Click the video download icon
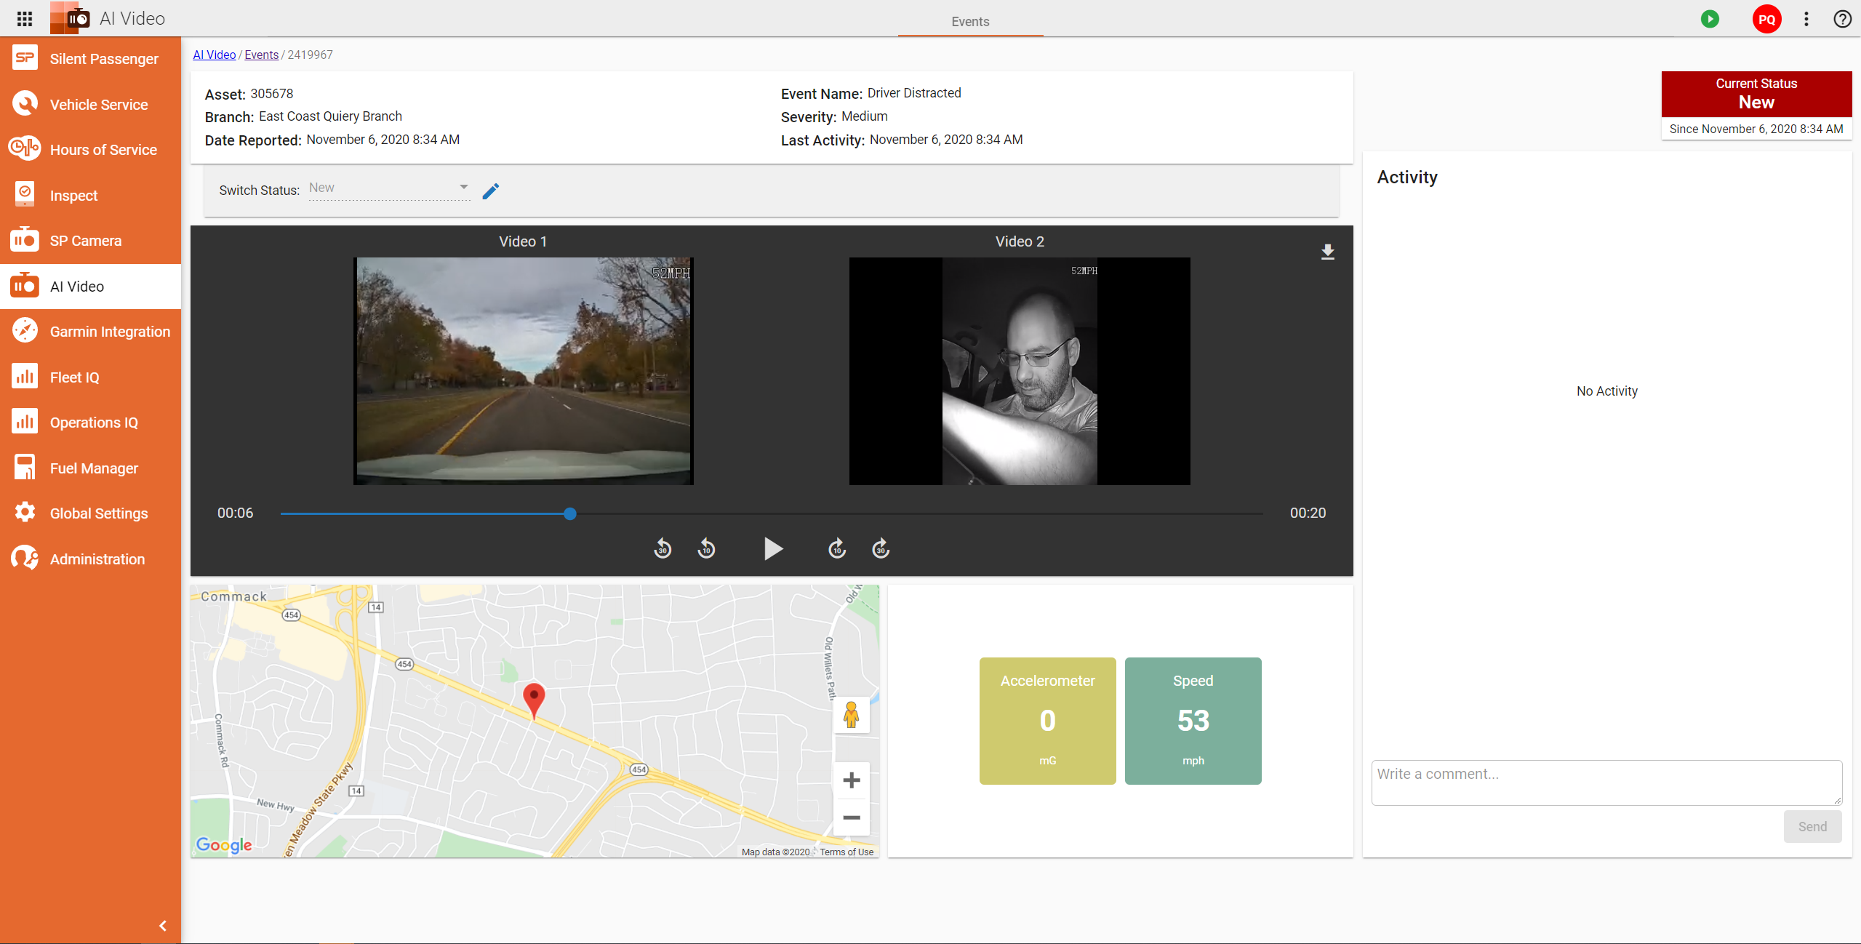 click(1327, 252)
